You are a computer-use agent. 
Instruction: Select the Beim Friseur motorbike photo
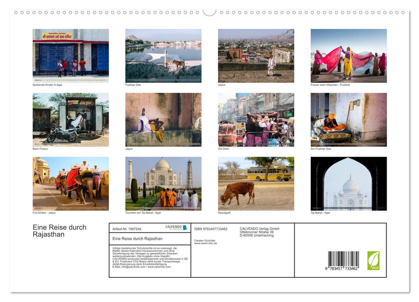[x=70, y=120]
